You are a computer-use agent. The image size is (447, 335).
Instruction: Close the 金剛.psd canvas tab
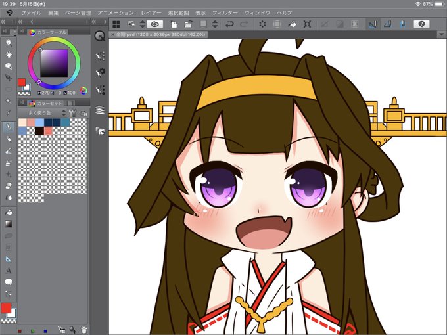[112, 34]
